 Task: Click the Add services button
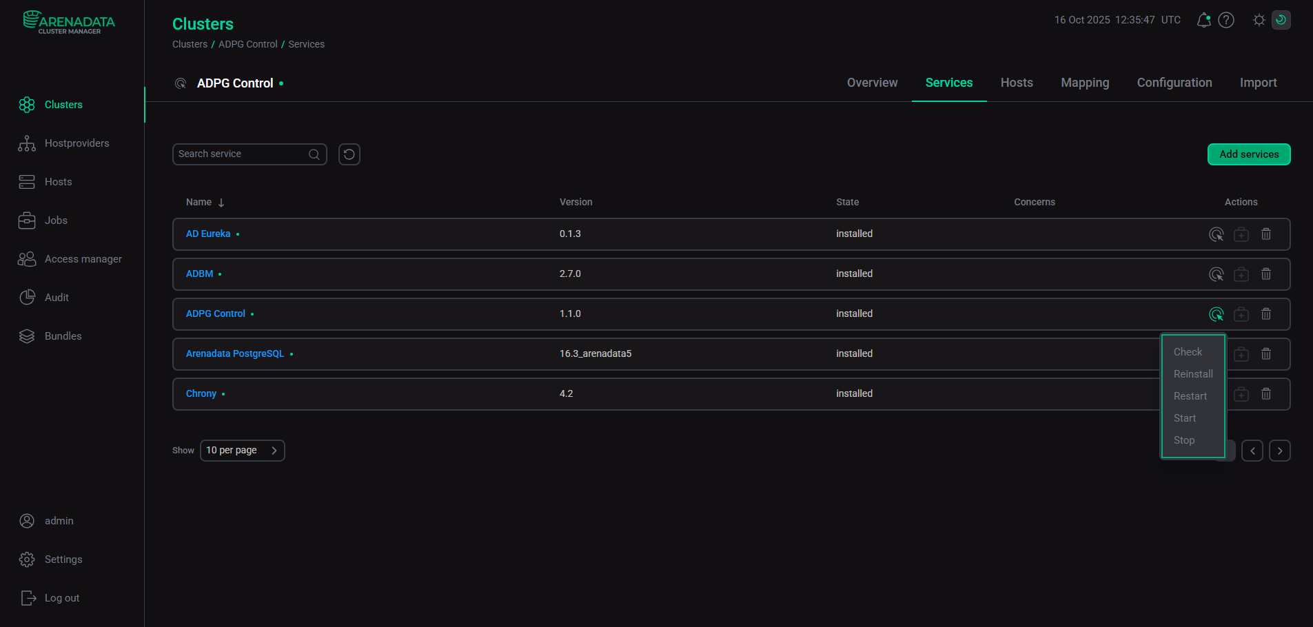coord(1248,154)
